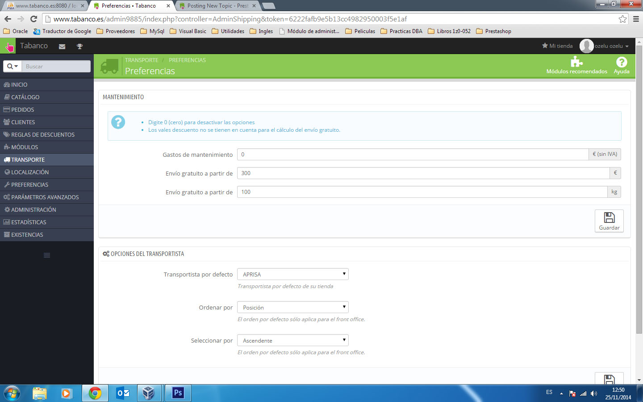Open search filter dropdown magnifier
Screen dimensions: 643x402
point(13,66)
